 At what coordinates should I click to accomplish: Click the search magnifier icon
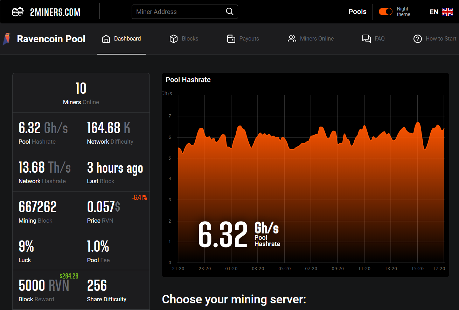click(230, 12)
